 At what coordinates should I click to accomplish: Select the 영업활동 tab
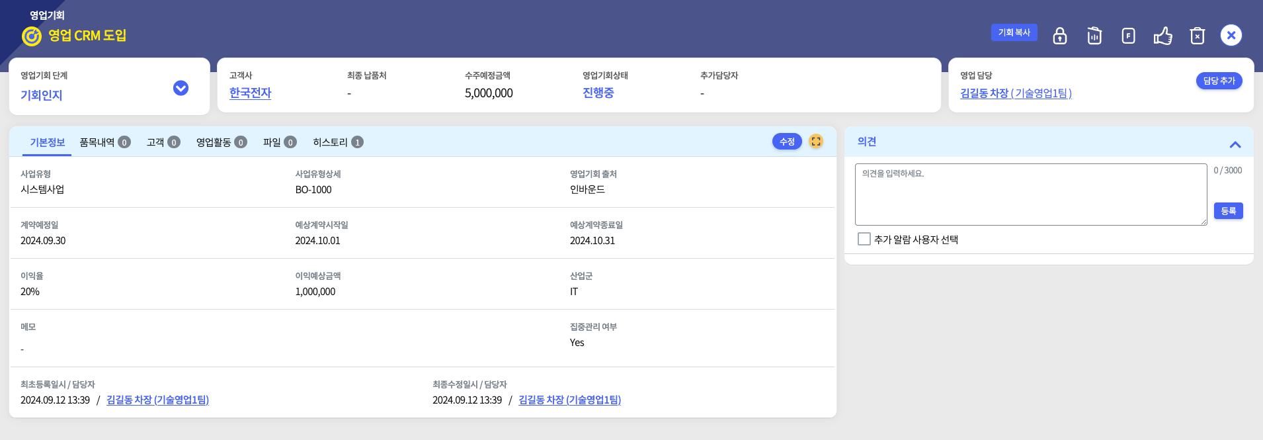(221, 142)
